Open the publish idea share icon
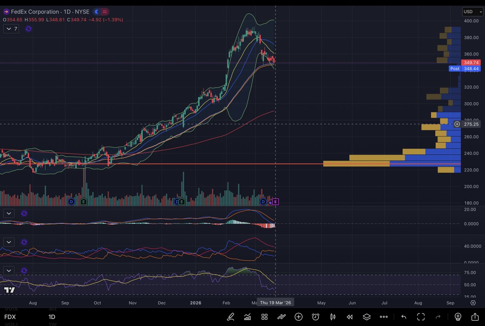485x326 pixels. click(x=474, y=317)
